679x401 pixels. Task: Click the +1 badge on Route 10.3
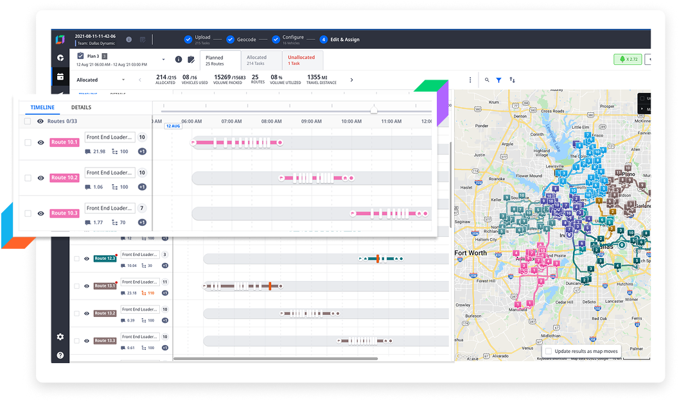(142, 223)
